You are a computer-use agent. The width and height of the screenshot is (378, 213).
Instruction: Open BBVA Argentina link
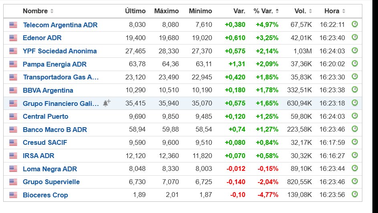[x=48, y=91]
